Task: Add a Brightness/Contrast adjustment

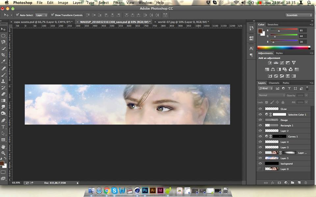Action: tap(270, 63)
